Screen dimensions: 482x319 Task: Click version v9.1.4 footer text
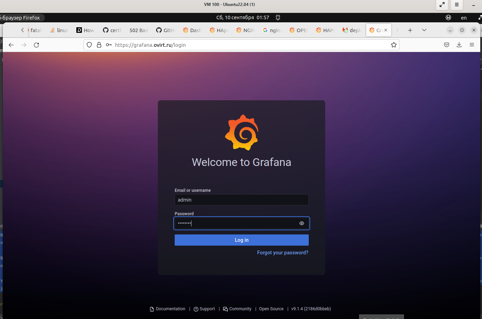pos(311,309)
